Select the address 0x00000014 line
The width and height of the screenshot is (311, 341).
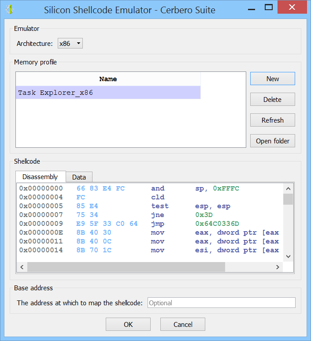(x=41, y=250)
